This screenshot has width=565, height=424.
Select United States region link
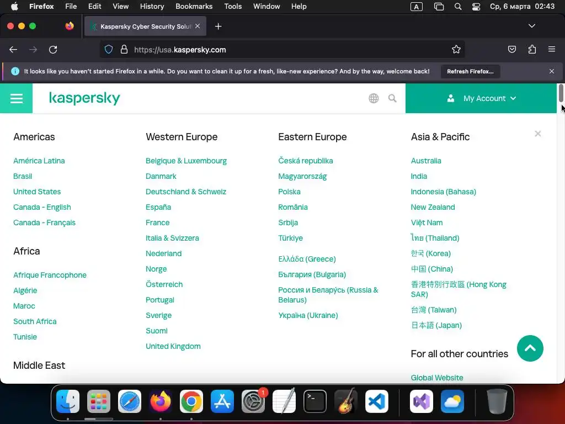(x=37, y=192)
